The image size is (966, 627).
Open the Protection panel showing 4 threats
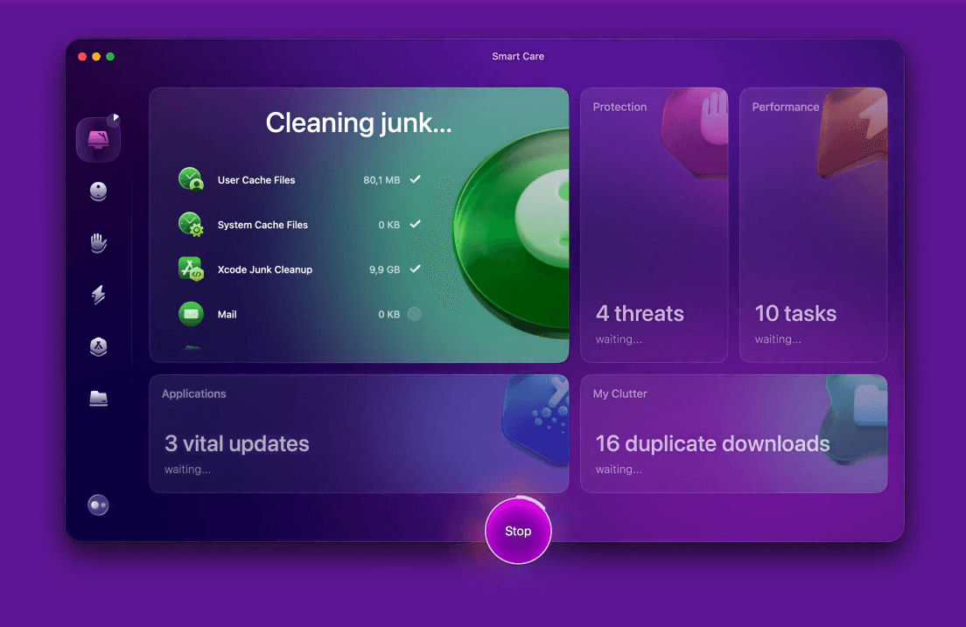(x=654, y=225)
